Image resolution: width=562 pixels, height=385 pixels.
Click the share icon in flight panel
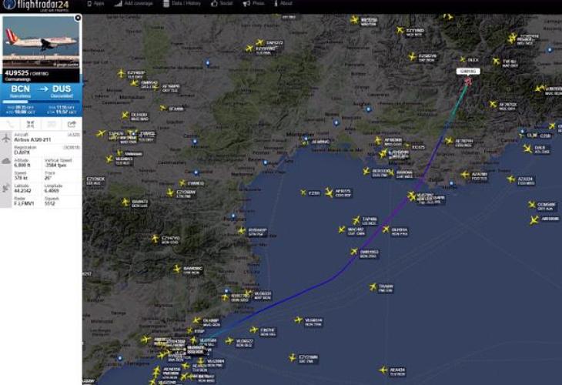[x=72, y=124]
